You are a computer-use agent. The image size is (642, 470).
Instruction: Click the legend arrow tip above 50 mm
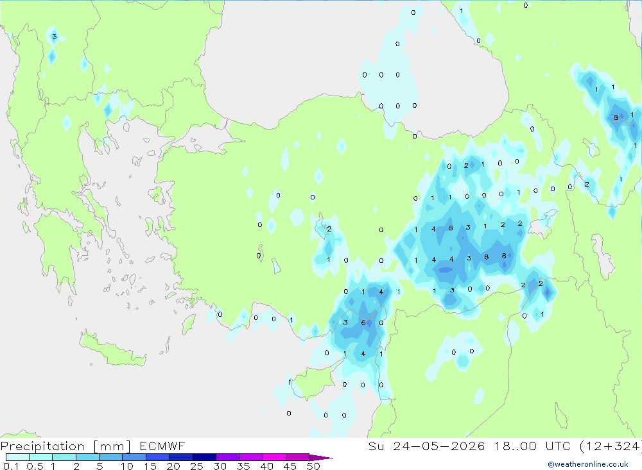point(320,458)
